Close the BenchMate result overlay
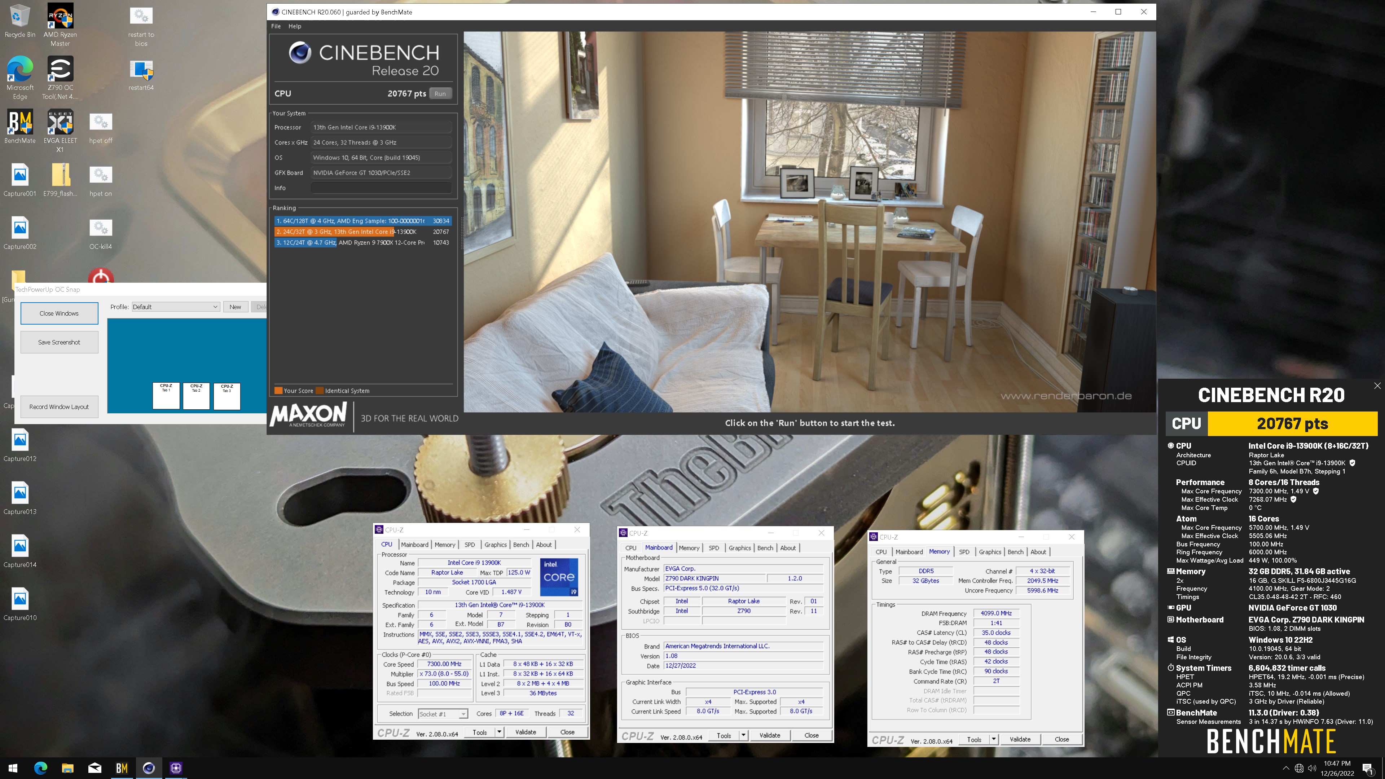This screenshot has height=779, width=1385. pyautogui.click(x=1377, y=386)
